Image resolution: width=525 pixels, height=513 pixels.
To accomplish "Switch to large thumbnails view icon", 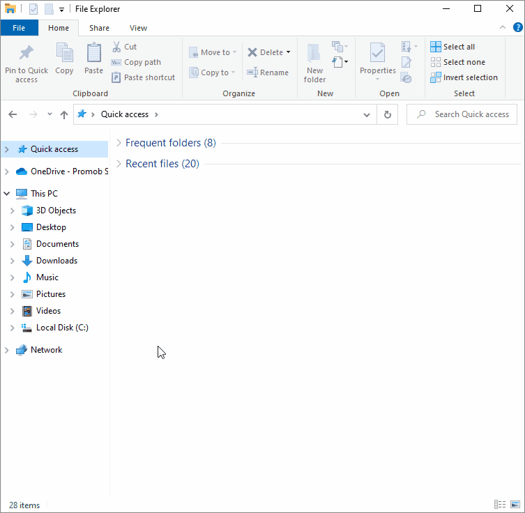I will click(515, 505).
